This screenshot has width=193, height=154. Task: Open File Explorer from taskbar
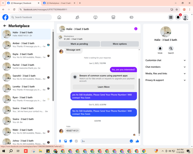(41, 151)
